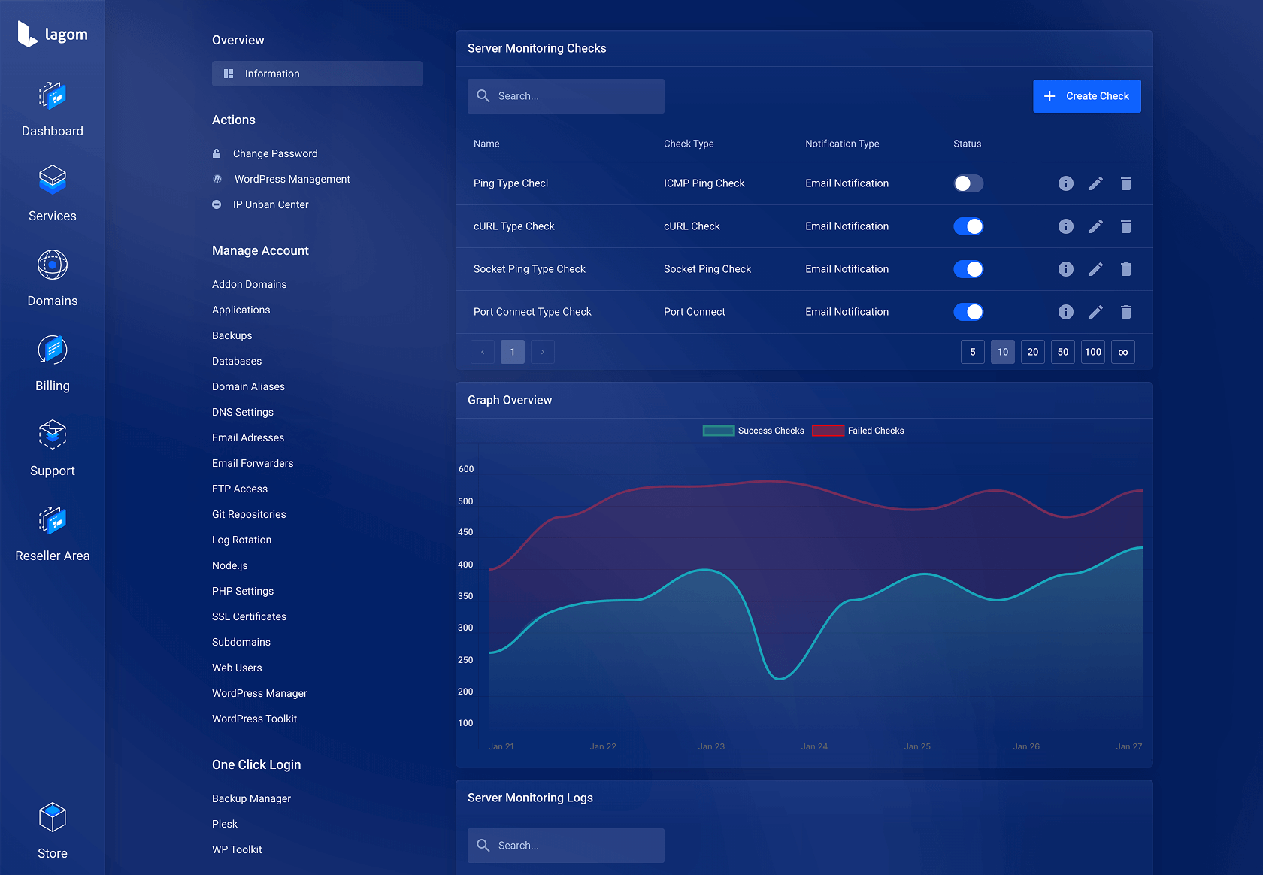Open SSL Certificates menu item
The height and width of the screenshot is (875, 1263).
pos(249,616)
